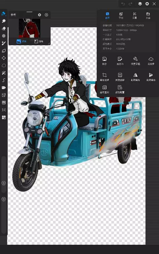
Task: Open the four-square more tools grid
Action: [x=3, y=117]
